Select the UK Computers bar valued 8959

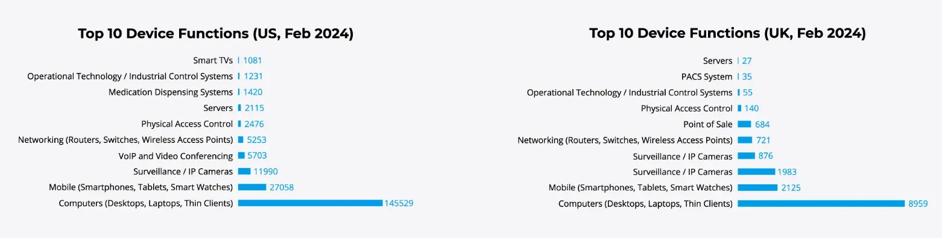coord(821,204)
